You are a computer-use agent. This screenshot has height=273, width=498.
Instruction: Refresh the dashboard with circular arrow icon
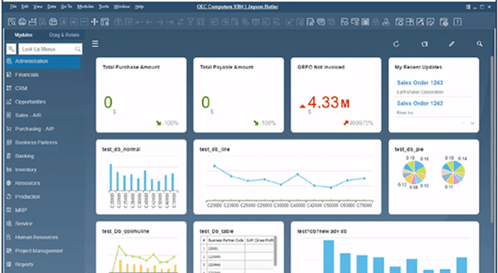(x=396, y=44)
